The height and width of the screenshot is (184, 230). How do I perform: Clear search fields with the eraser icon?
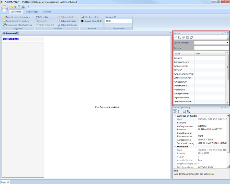tap(176, 37)
